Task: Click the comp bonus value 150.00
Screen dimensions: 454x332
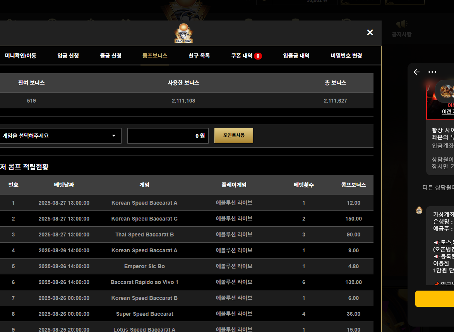Action: [353, 219]
